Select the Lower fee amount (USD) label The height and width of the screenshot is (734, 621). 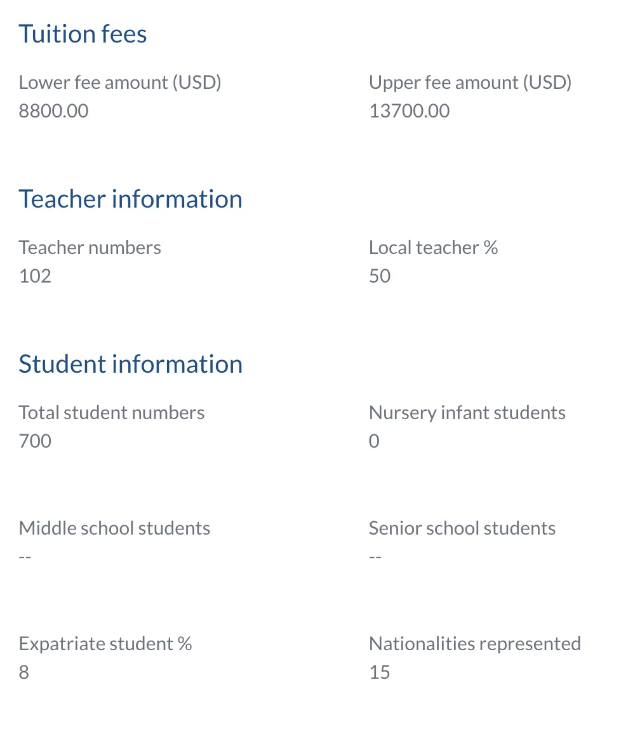(120, 83)
